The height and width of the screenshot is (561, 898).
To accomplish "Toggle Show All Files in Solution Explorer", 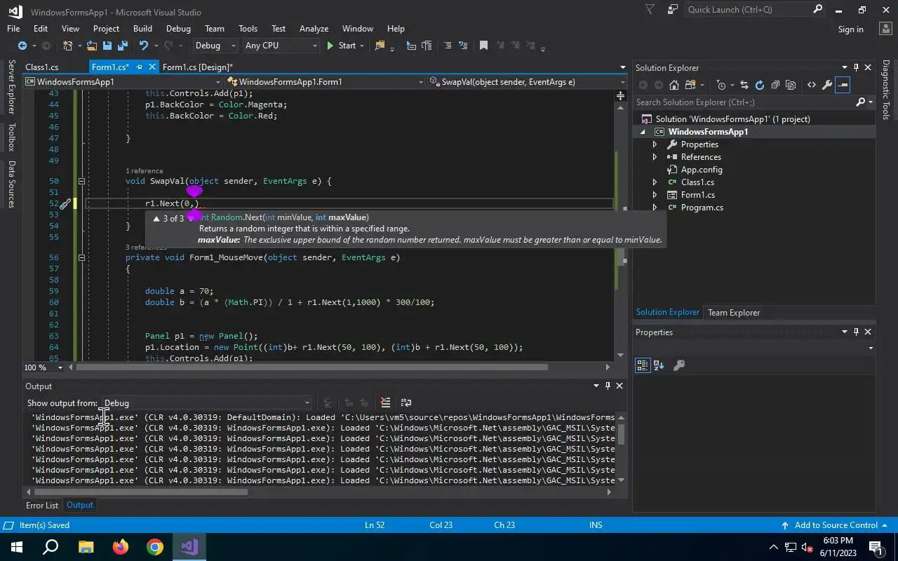I will click(x=791, y=85).
